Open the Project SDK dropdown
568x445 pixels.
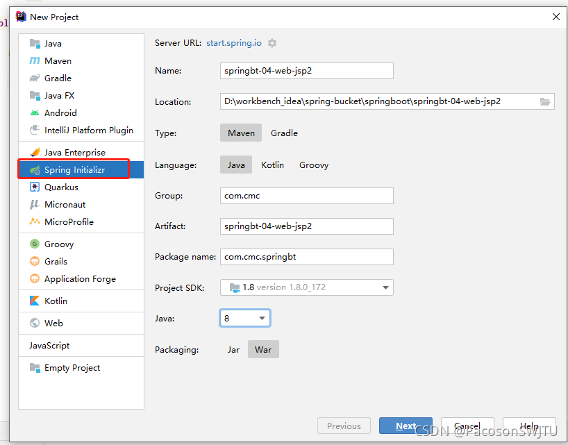coord(306,287)
